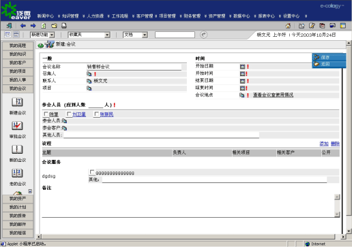Click the 备注 text area
352x247 pixels.
(188, 205)
